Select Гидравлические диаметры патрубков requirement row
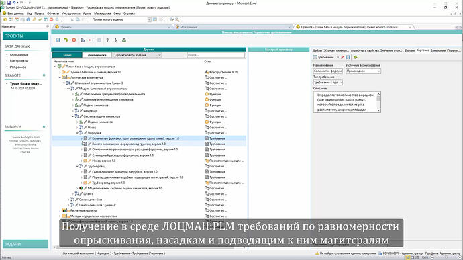 149,171
